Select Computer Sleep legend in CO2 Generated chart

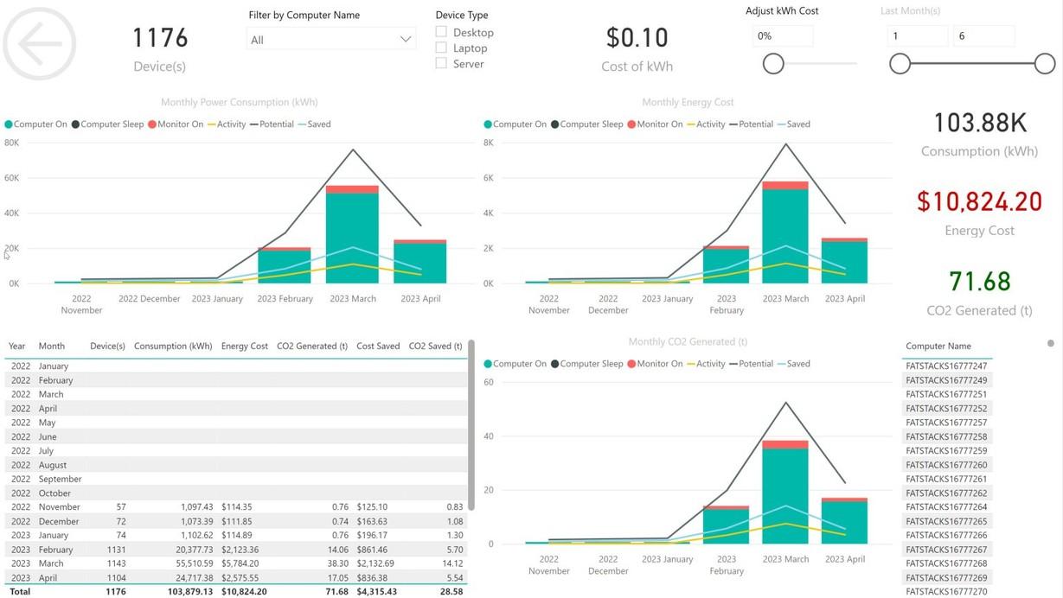(587, 364)
